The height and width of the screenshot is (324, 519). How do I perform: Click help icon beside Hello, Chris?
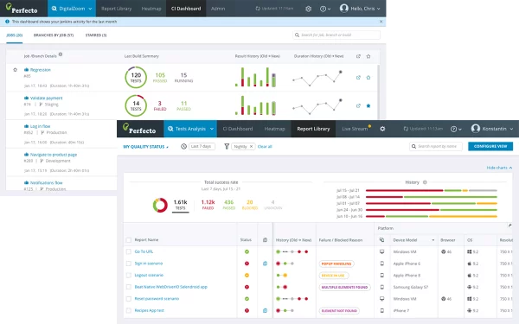pyautogui.click(x=325, y=9)
